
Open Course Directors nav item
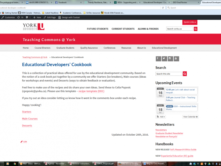pos(43,48)
